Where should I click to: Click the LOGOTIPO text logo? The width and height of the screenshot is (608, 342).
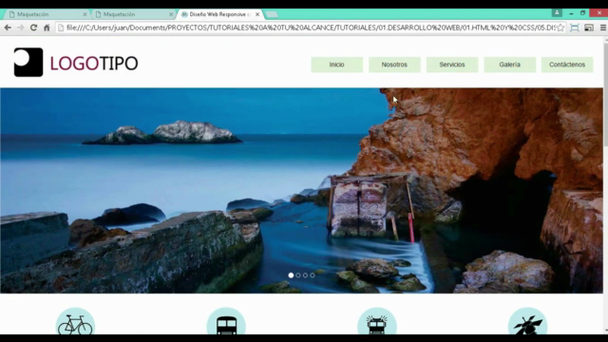[94, 64]
